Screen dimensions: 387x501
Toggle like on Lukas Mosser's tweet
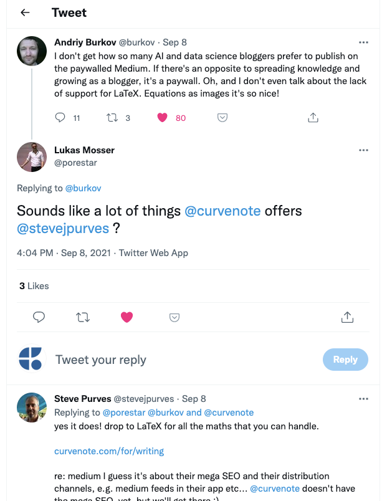(127, 317)
